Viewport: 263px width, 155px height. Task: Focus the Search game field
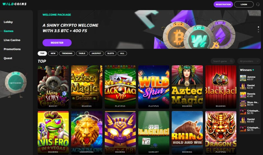coord(223,61)
